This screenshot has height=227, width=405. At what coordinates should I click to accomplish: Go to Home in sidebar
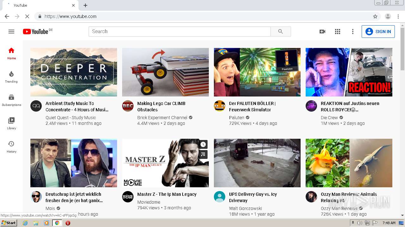pyautogui.click(x=11, y=54)
